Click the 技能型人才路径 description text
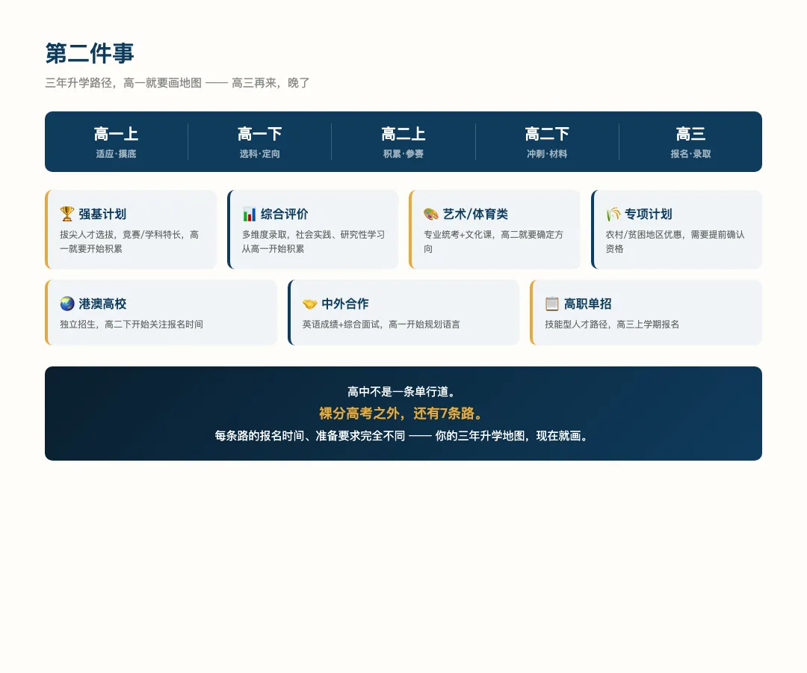 click(x=613, y=324)
